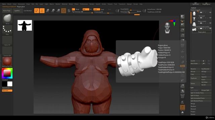Select the Scale transform tool
The height and width of the screenshot is (120, 215).
tap(53, 10)
